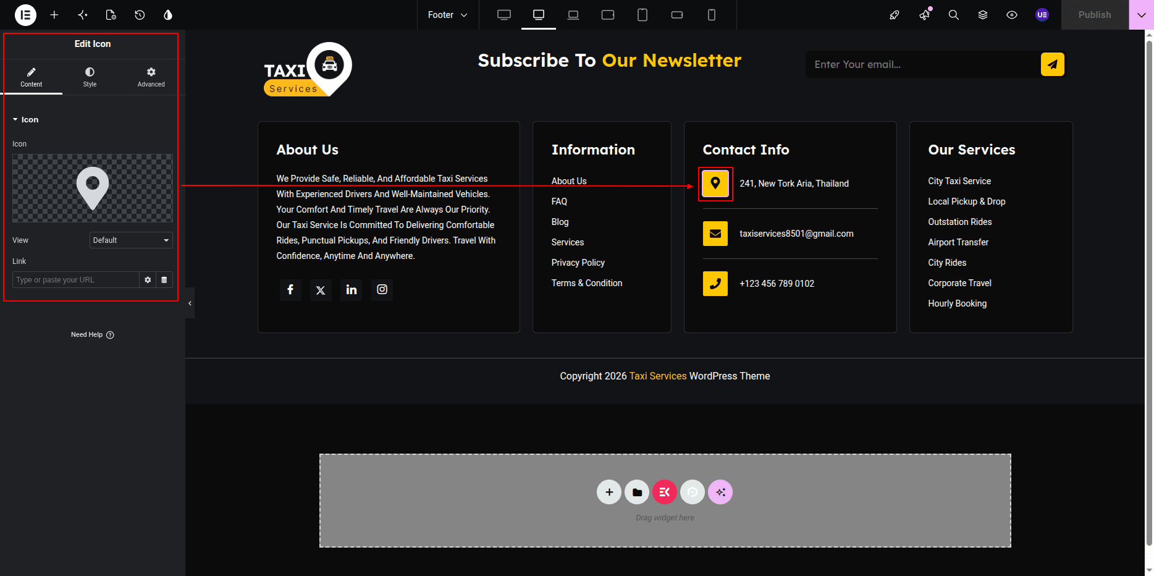Open the Privacy Policy footer link
This screenshot has width=1154, height=576.
pyautogui.click(x=578, y=263)
